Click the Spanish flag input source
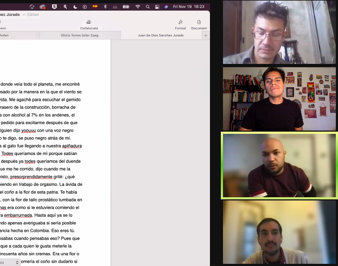Screen dimensions: 338x266 (95, 7)
